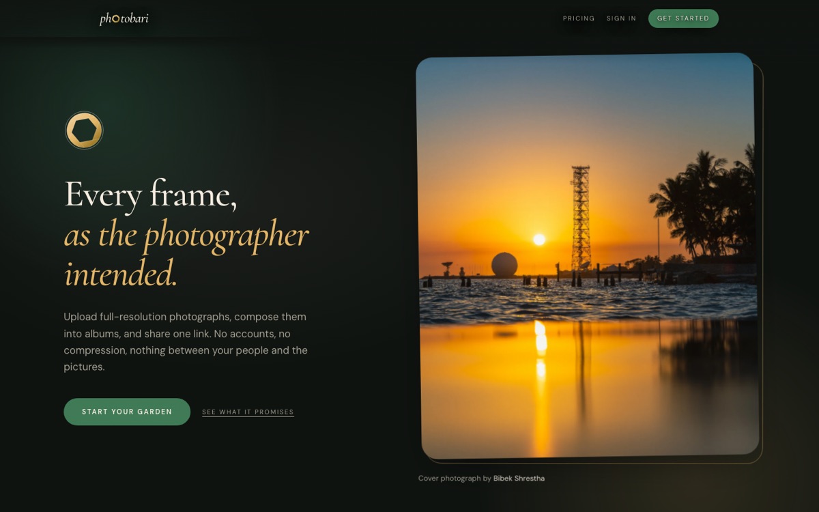
Task: Click the 'Every frame,' headline text
Action: tap(151, 194)
